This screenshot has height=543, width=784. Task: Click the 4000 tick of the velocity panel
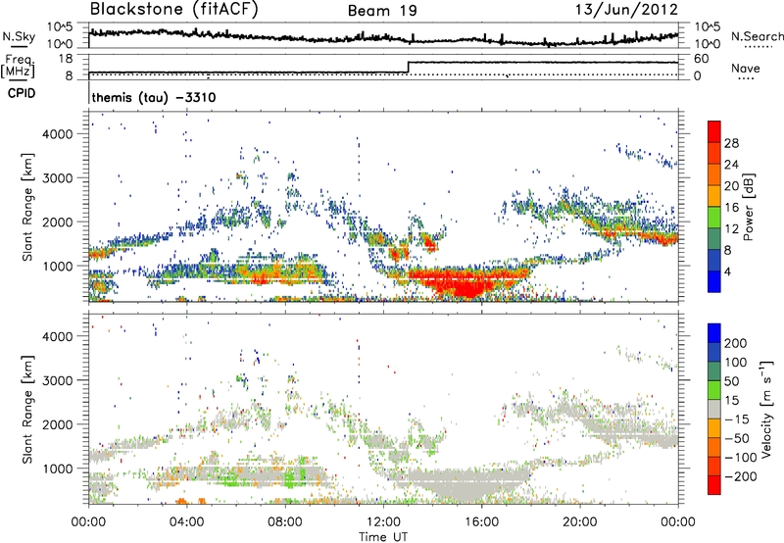pyautogui.click(x=58, y=336)
